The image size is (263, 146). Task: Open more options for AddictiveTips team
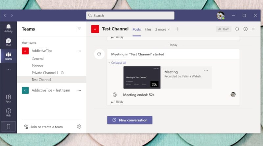79,51
